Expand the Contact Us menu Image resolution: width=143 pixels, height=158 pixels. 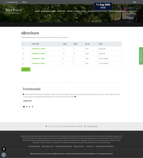133,11
